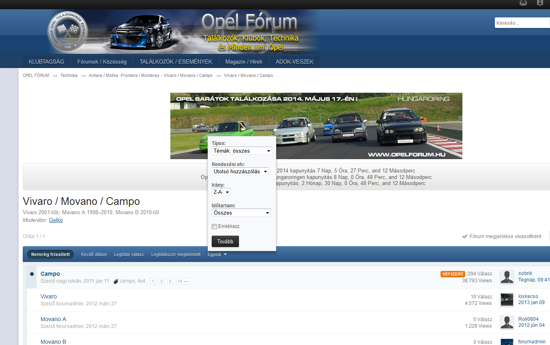Open the KLUBTAGSÁG menu
Screen dimensions: 550x345
point(46,62)
